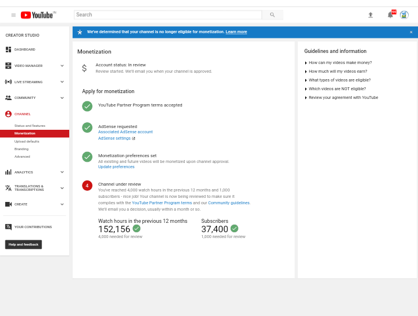The width and height of the screenshot is (418, 316).
Task: Click green check next to 152,156 watch hours
Action: (137, 229)
